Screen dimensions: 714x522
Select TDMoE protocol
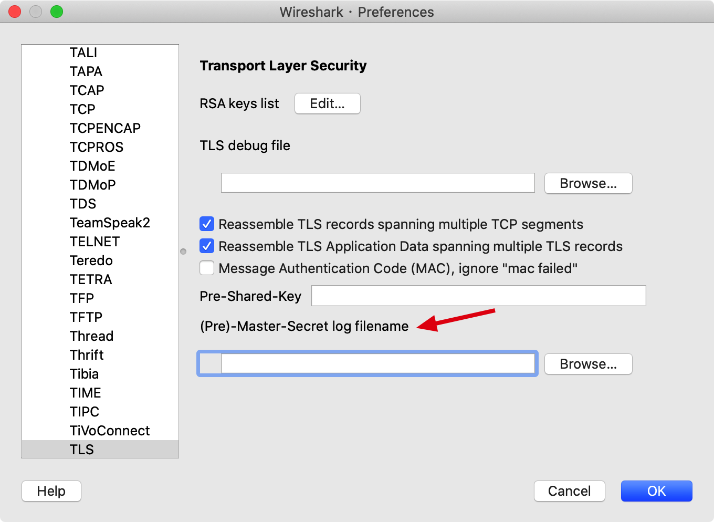tap(100, 166)
